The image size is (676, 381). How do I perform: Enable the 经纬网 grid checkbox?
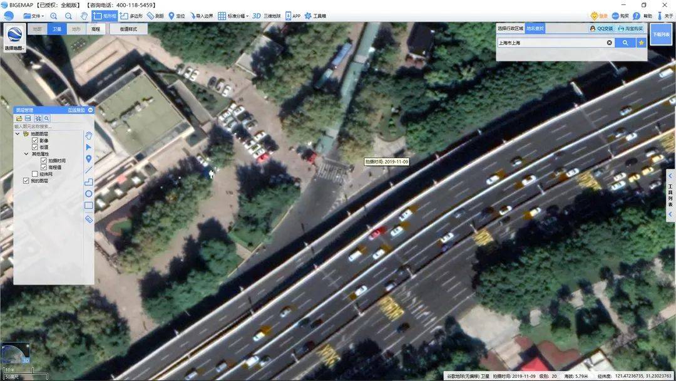35,174
